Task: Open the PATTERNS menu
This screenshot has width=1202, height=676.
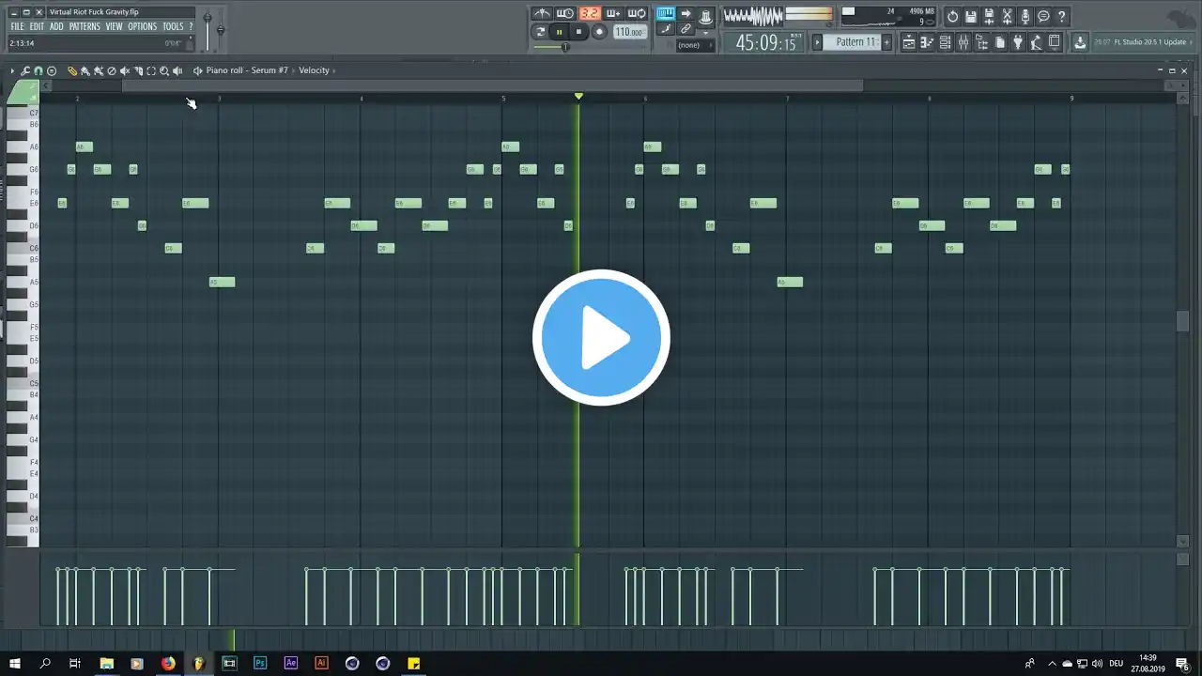Action: (x=85, y=27)
